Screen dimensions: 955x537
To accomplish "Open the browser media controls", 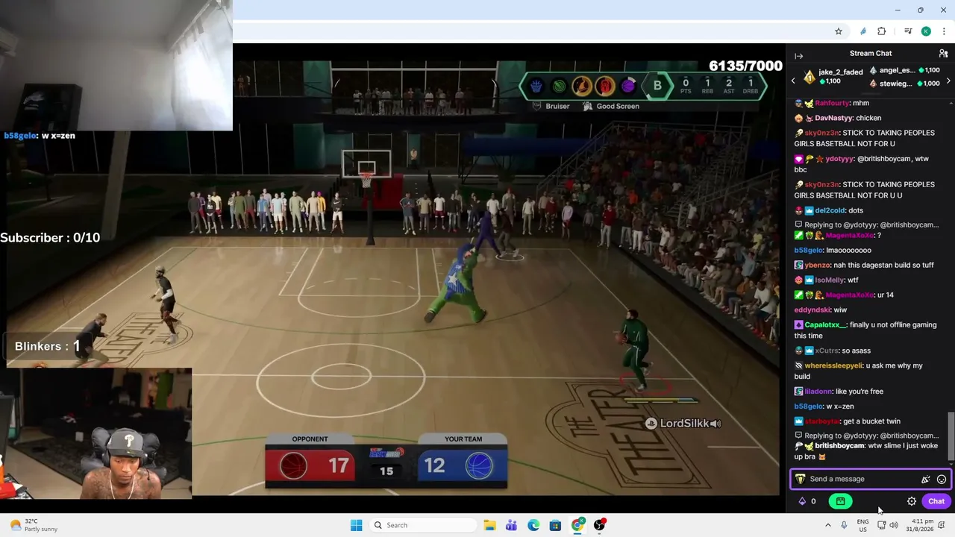I will 908,31.
